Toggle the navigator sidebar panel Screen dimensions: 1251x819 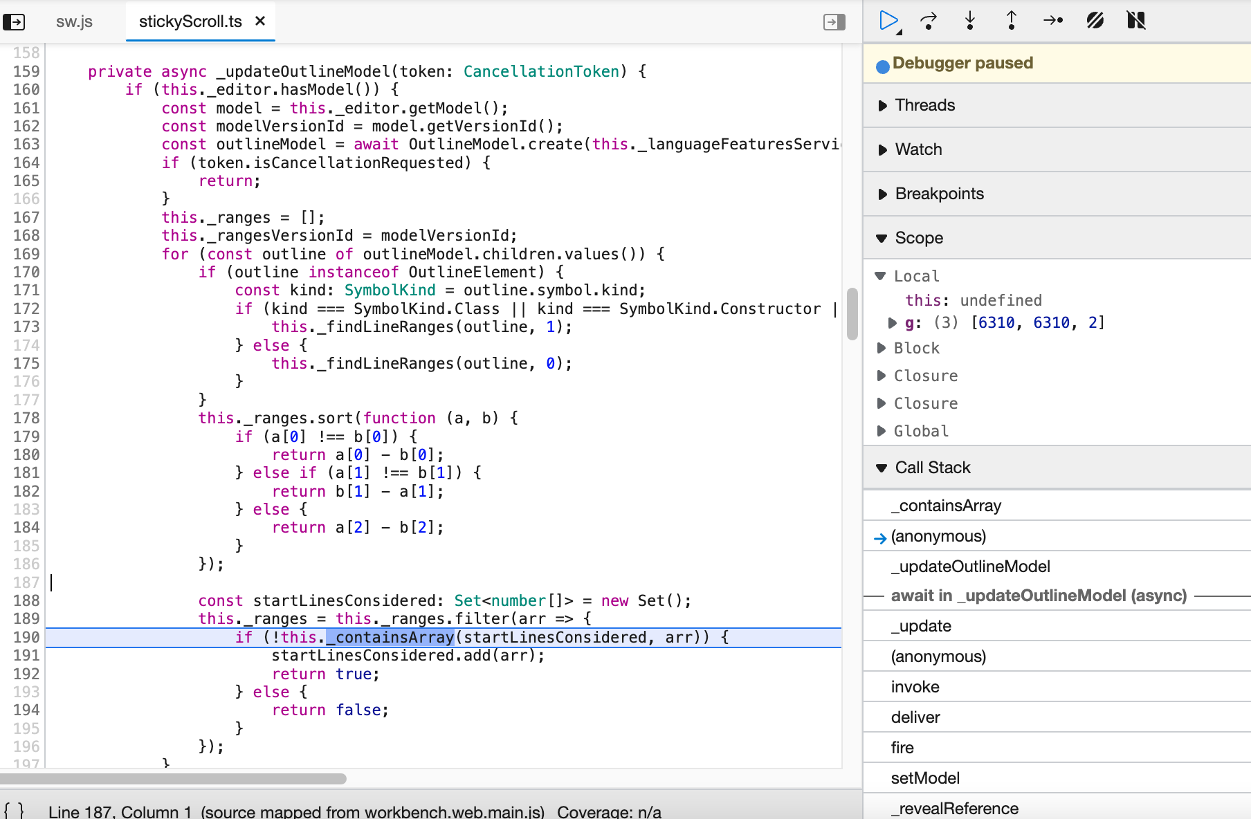tap(15, 21)
